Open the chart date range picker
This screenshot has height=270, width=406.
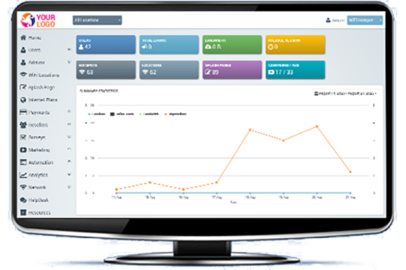pyautogui.click(x=346, y=93)
